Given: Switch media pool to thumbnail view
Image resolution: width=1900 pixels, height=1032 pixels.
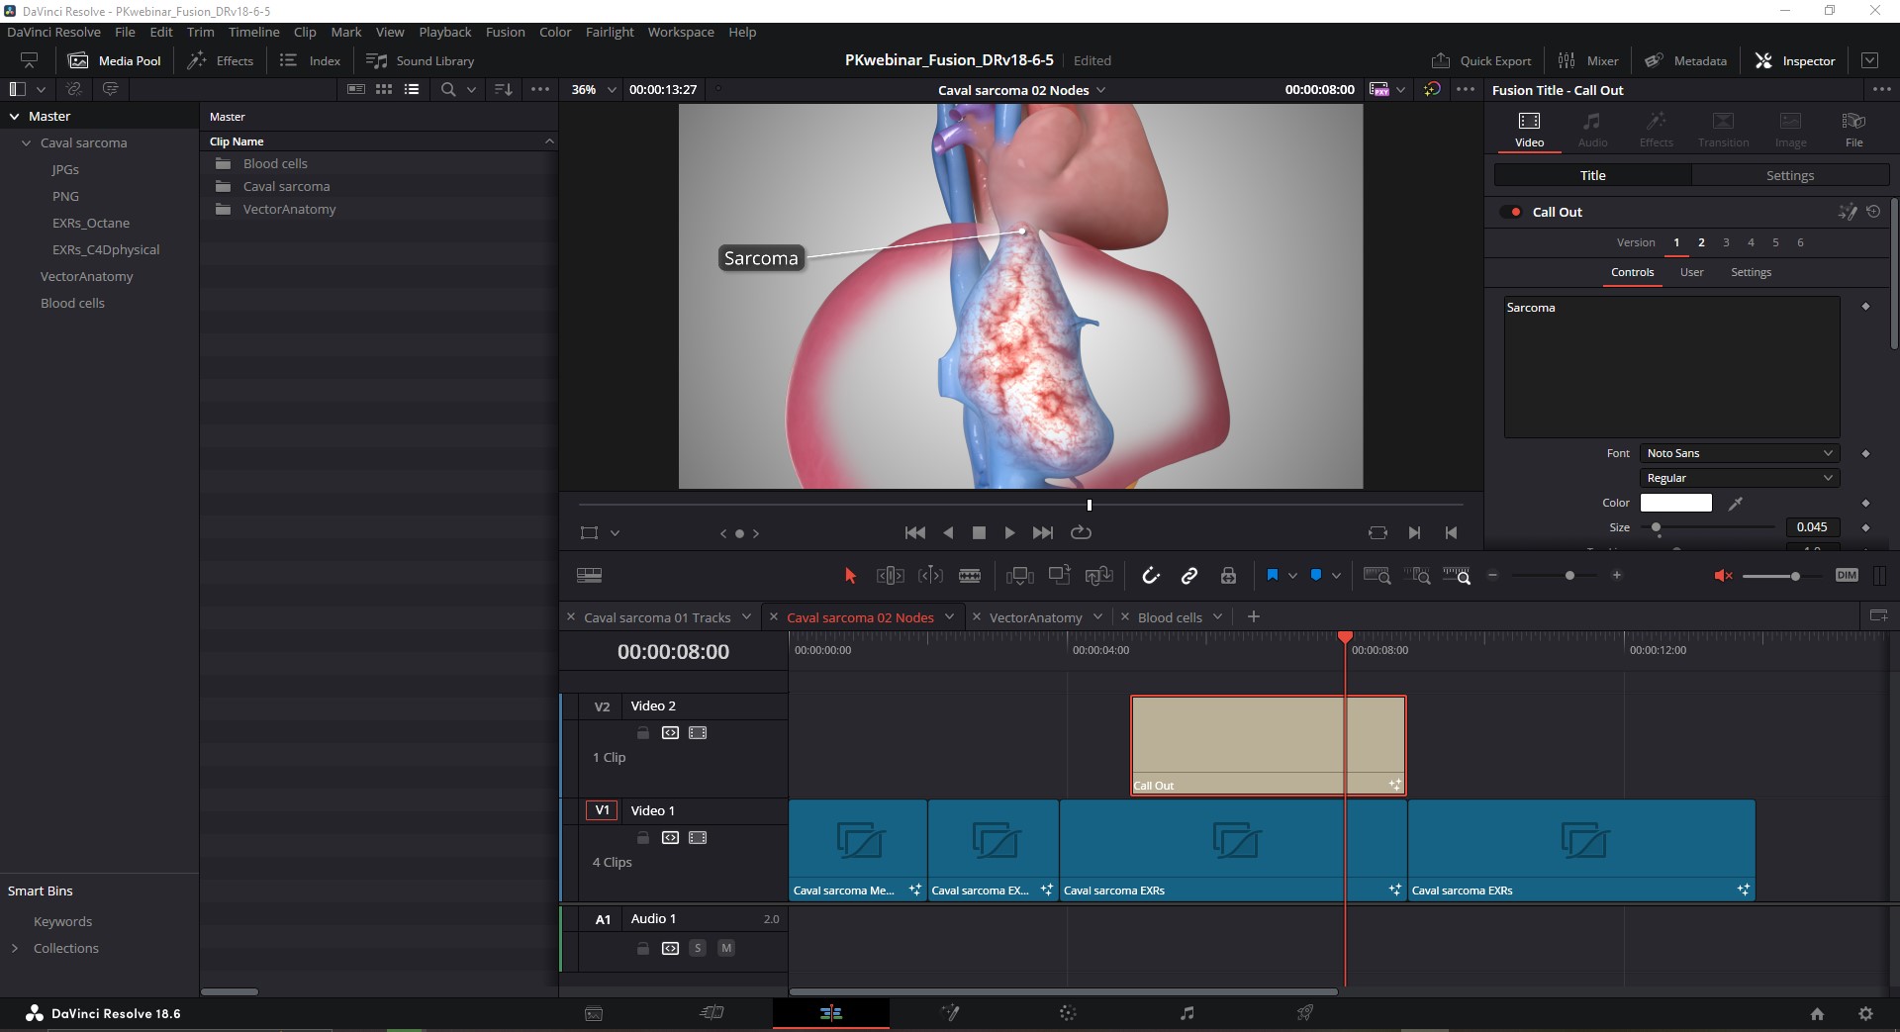Looking at the screenshot, I should click(384, 89).
